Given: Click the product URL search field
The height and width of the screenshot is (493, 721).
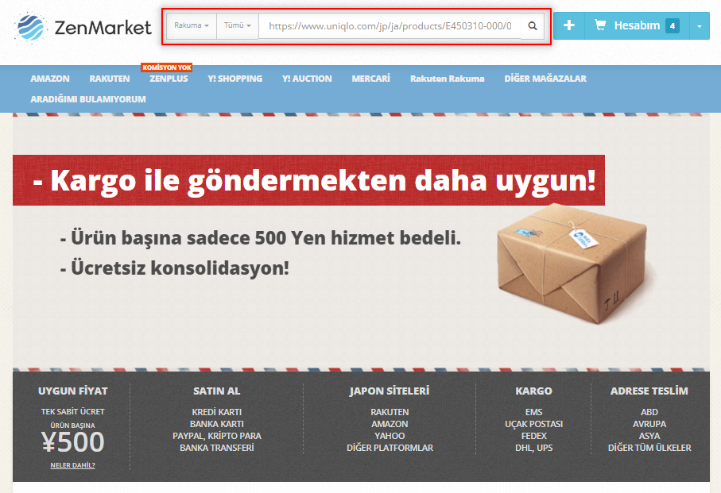Looking at the screenshot, I should pyautogui.click(x=390, y=25).
